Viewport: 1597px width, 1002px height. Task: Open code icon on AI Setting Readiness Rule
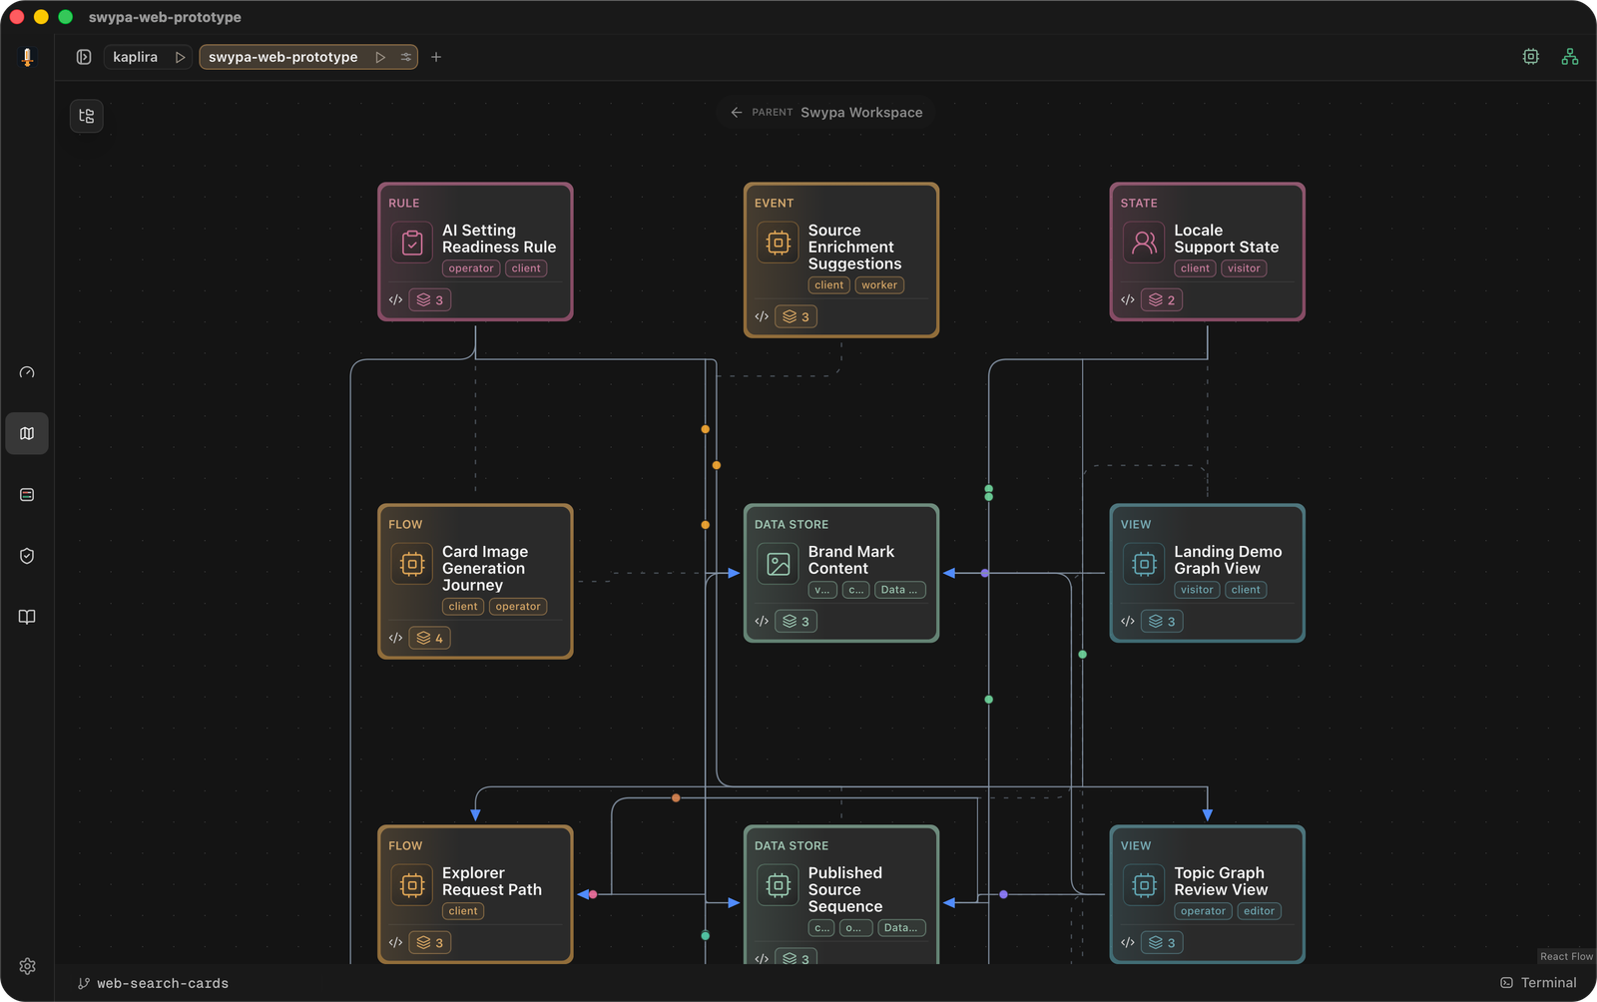[x=395, y=299]
